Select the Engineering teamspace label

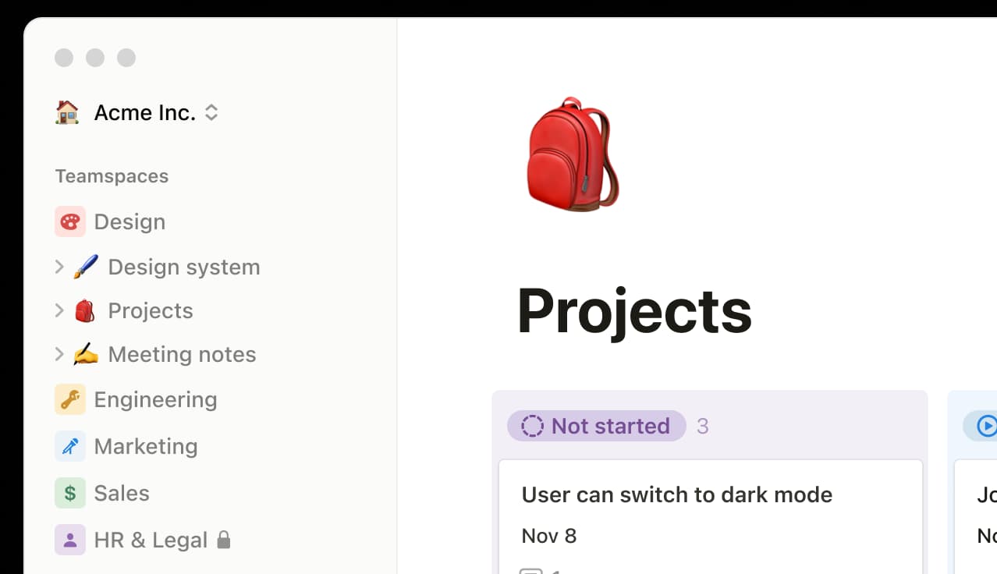coord(155,400)
